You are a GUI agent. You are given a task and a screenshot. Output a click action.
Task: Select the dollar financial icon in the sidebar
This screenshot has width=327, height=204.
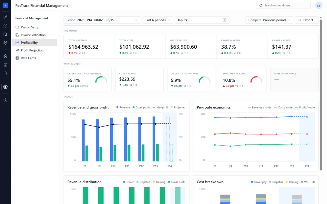(x=5, y=87)
